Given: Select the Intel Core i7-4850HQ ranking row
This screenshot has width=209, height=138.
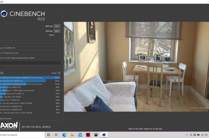Looking at the screenshot, I should (30, 110).
